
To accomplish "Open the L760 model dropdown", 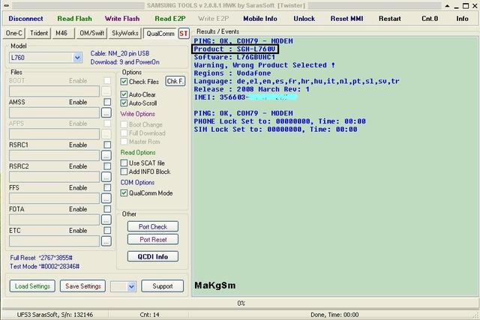I will (x=77, y=58).
